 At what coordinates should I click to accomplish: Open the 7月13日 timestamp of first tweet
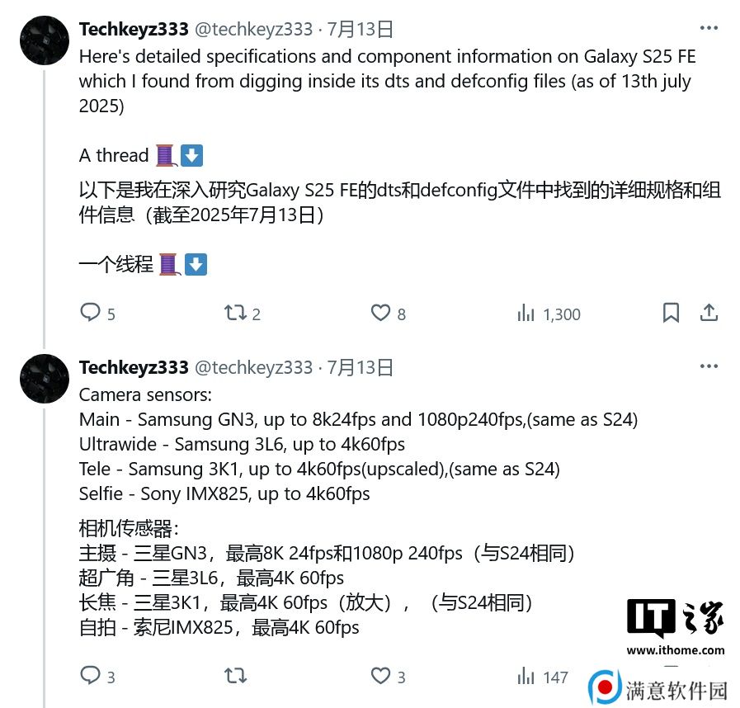361,29
